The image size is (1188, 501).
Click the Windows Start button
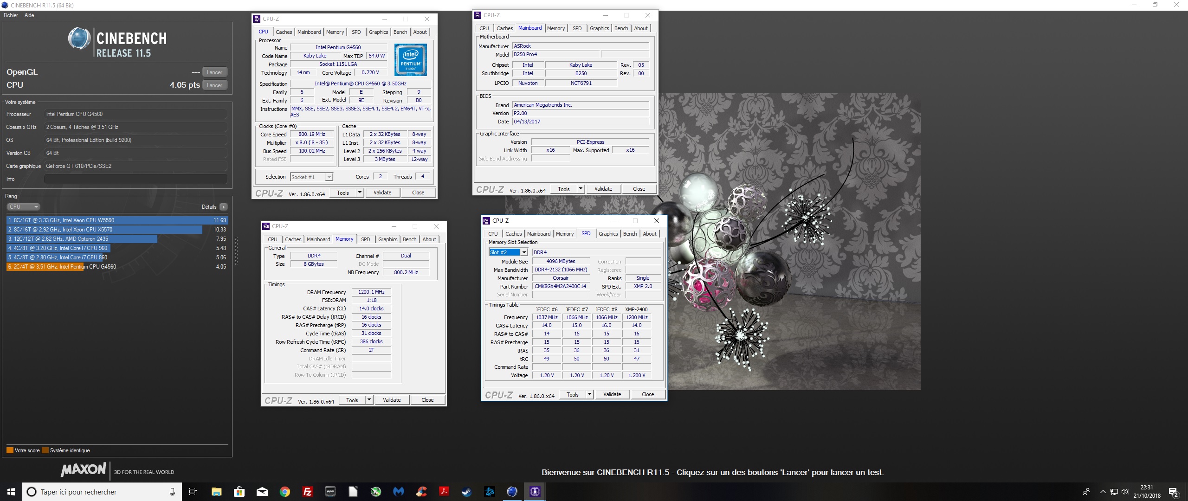(11, 492)
